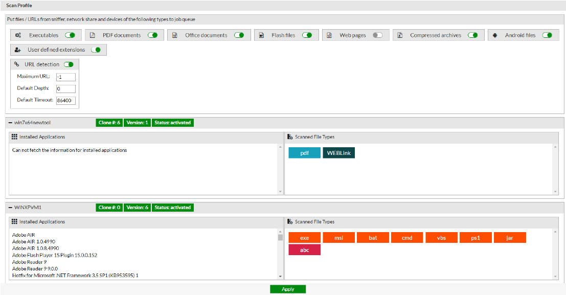Select Adobe Reader 9 9.0.0 entry

click(35, 268)
